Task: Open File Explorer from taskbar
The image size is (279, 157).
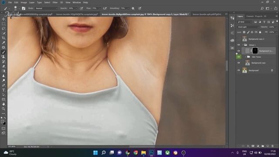Action: pyautogui.click(x=143, y=153)
